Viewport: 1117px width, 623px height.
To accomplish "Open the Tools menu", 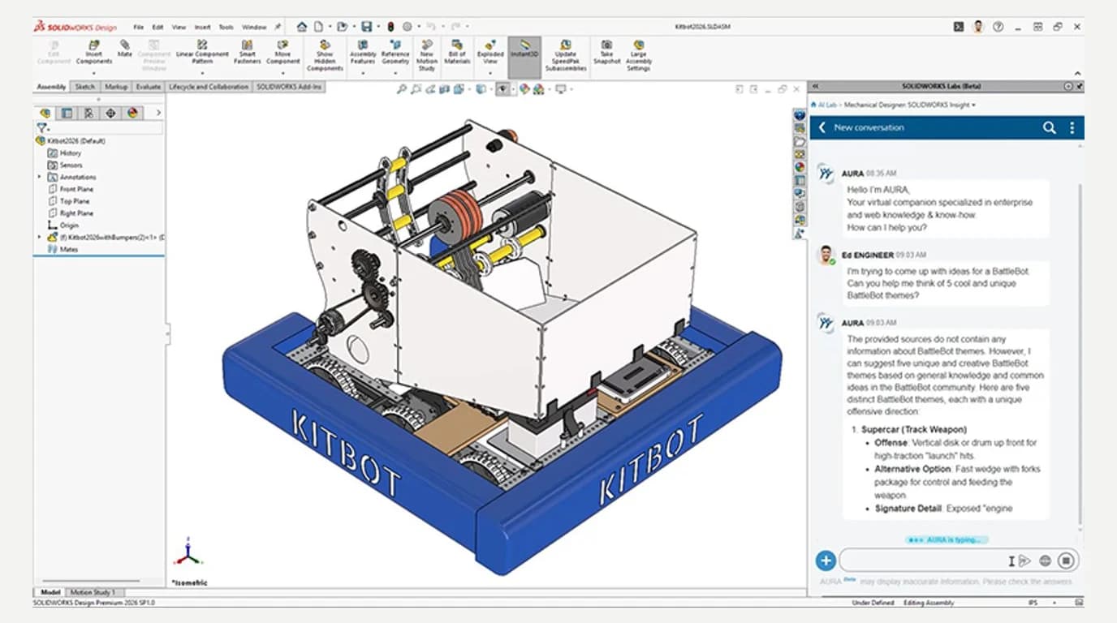I will 226,27.
